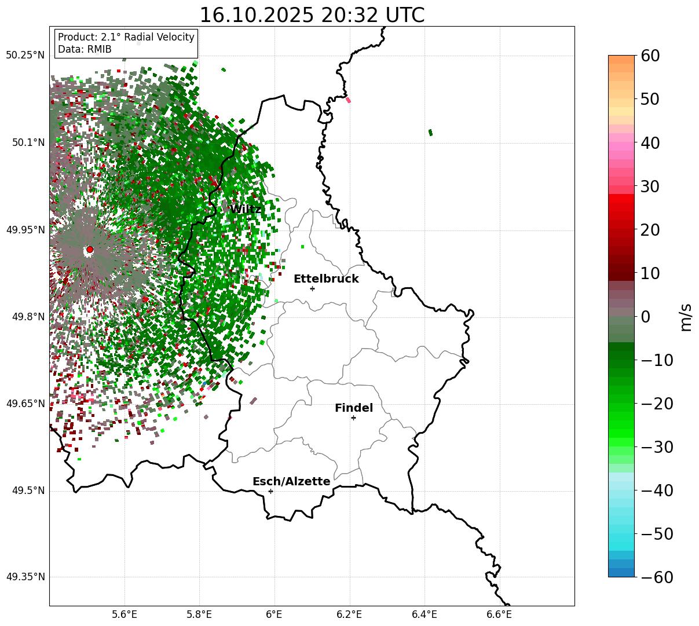
Task: Click the blue bottom segment of the colorbar
Action: (x=621, y=572)
